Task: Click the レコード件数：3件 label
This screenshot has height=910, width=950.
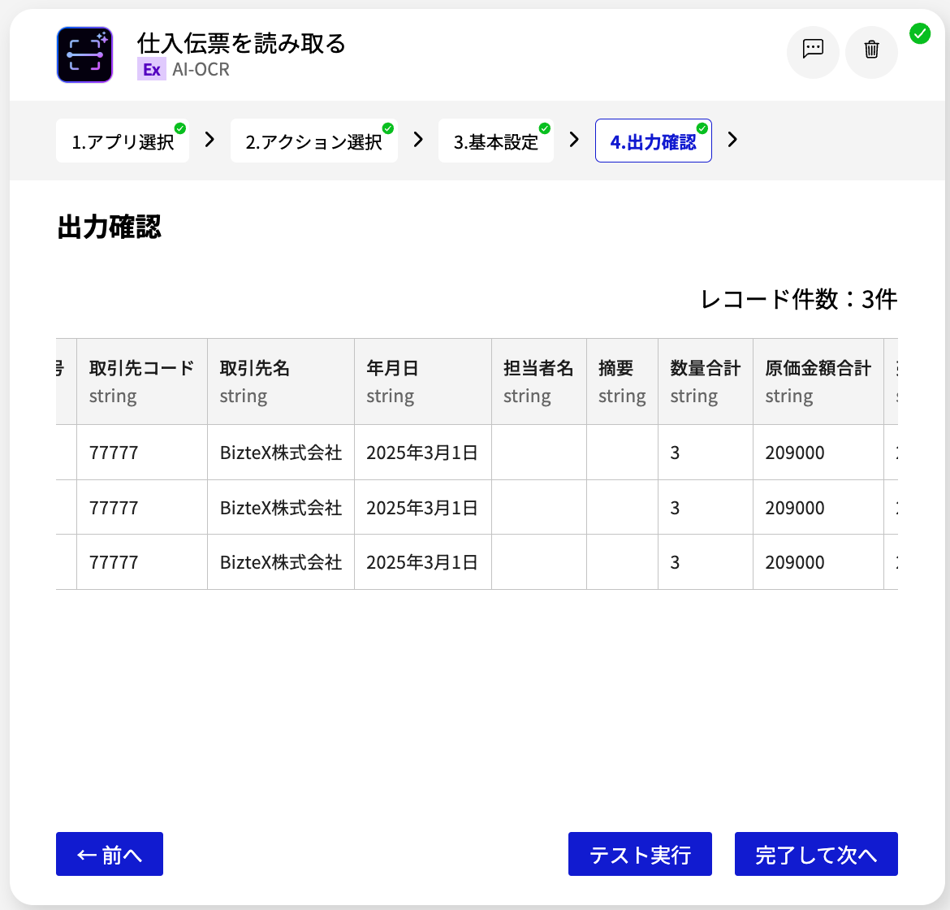Action: pyautogui.click(x=798, y=299)
